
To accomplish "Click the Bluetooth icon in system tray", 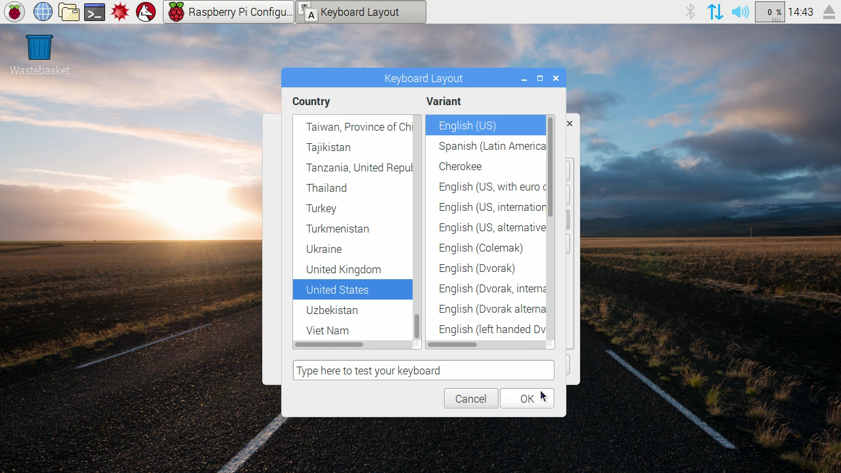I will coord(690,12).
